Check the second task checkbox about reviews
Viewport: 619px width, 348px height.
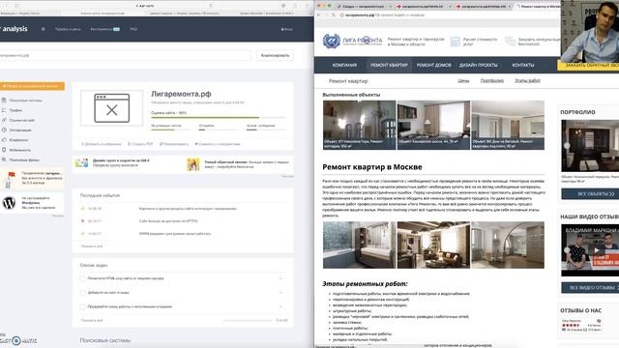coord(83,293)
